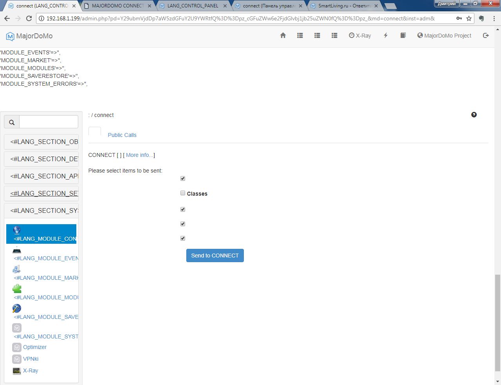The width and height of the screenshot is (501, 385).
Task: Expand the LANG_SECTION_SE sidebar section
Action: click(x=41, y=193)
